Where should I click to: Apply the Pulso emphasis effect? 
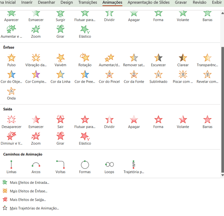tap(11, 60)
